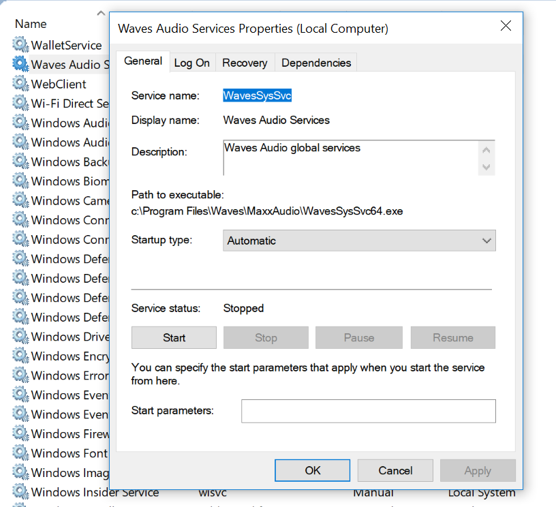Screen dimensions: 556x507
Task: Select the Windows Insider Service gear icon
Action: 20,492
